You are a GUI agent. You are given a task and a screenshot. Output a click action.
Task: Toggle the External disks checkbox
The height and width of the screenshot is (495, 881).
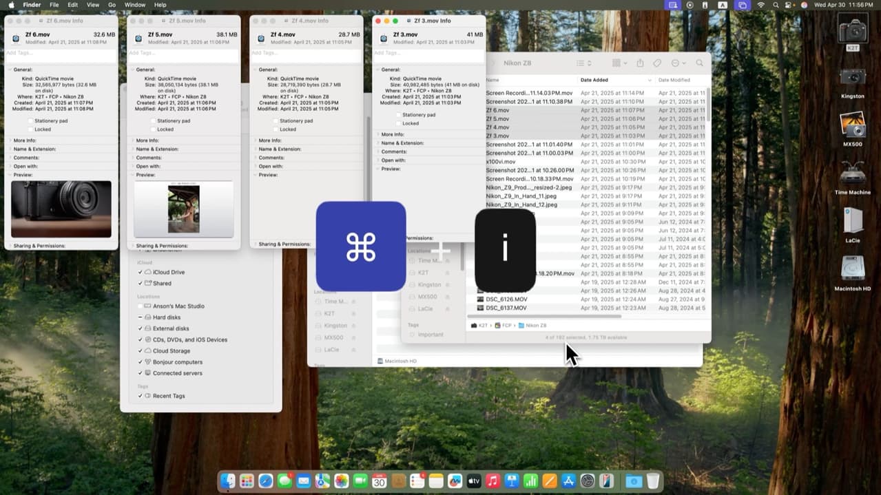[x=141, y=328]
